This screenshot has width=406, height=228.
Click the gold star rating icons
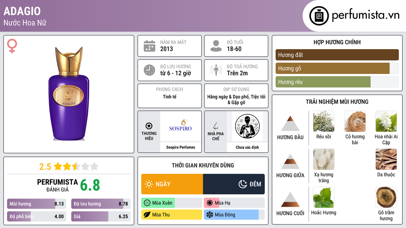tap(76, 166)
